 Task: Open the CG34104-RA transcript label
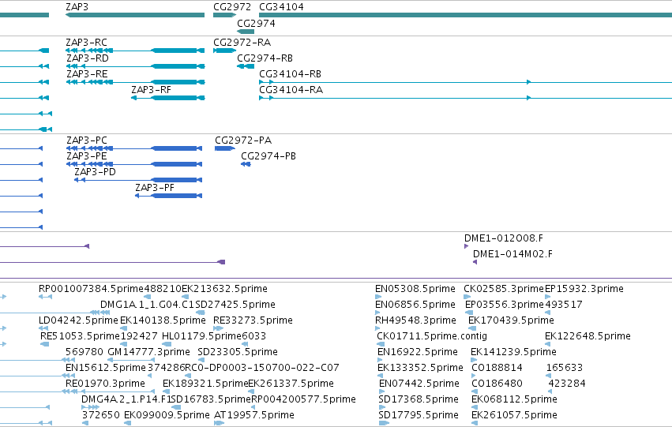(291, 90)
